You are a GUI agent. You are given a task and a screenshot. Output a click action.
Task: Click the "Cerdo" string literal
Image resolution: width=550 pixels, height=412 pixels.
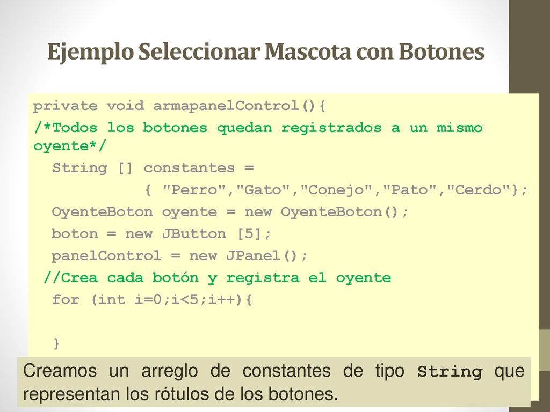(479, 190)
